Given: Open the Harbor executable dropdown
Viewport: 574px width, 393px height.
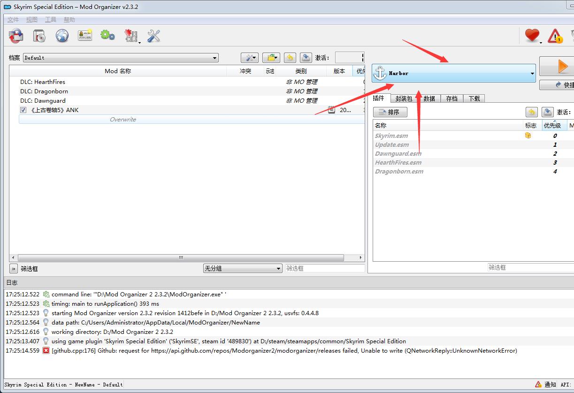Looking at the screenshot, I should [x=454, y=73].
